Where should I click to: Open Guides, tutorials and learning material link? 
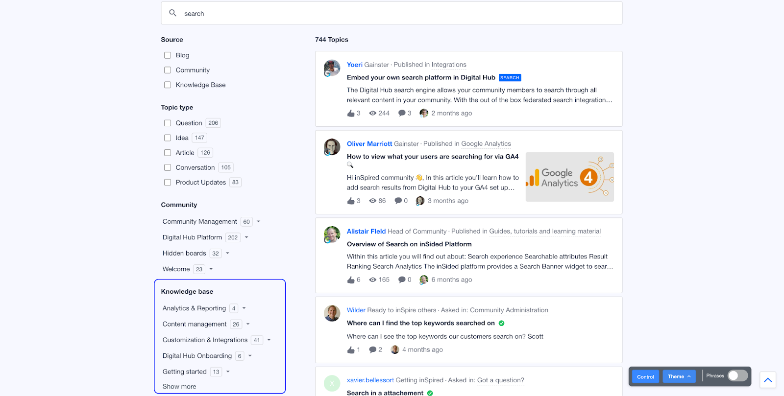545,232
